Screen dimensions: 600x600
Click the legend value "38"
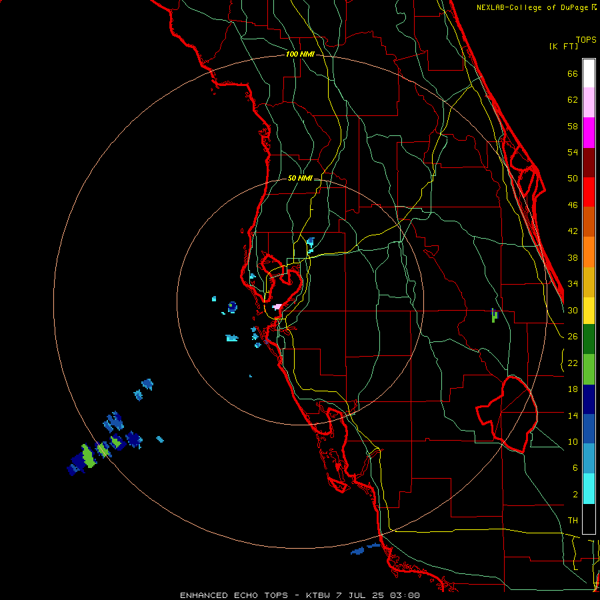(x=573, y=257)
